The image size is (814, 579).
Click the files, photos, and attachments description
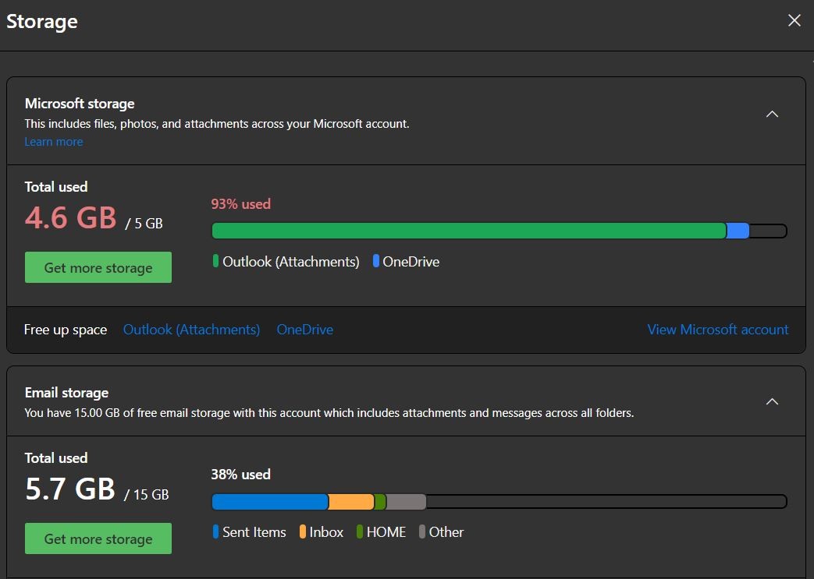(x=216, y=124)
